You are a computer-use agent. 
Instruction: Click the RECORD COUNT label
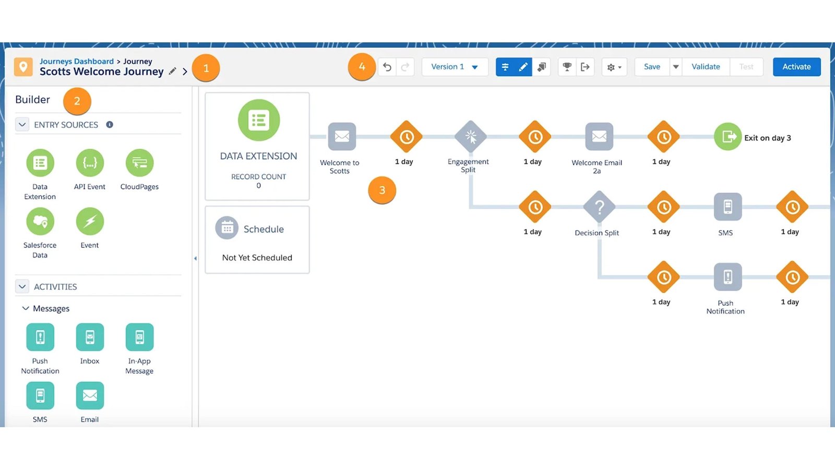tap(258, 177)
